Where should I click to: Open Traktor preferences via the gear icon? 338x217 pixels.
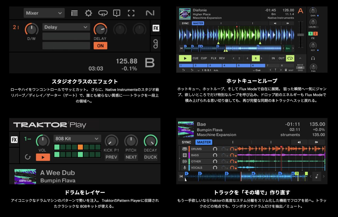point(89,13)
